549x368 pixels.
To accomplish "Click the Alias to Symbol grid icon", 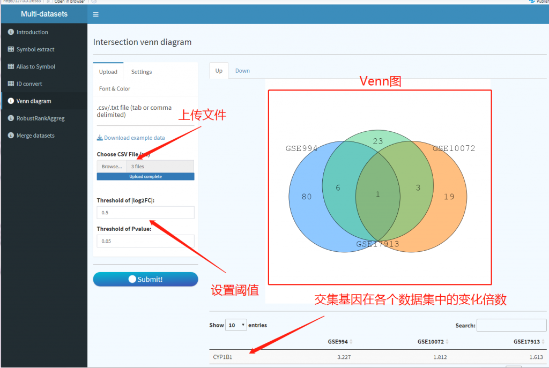I will 12,66.
